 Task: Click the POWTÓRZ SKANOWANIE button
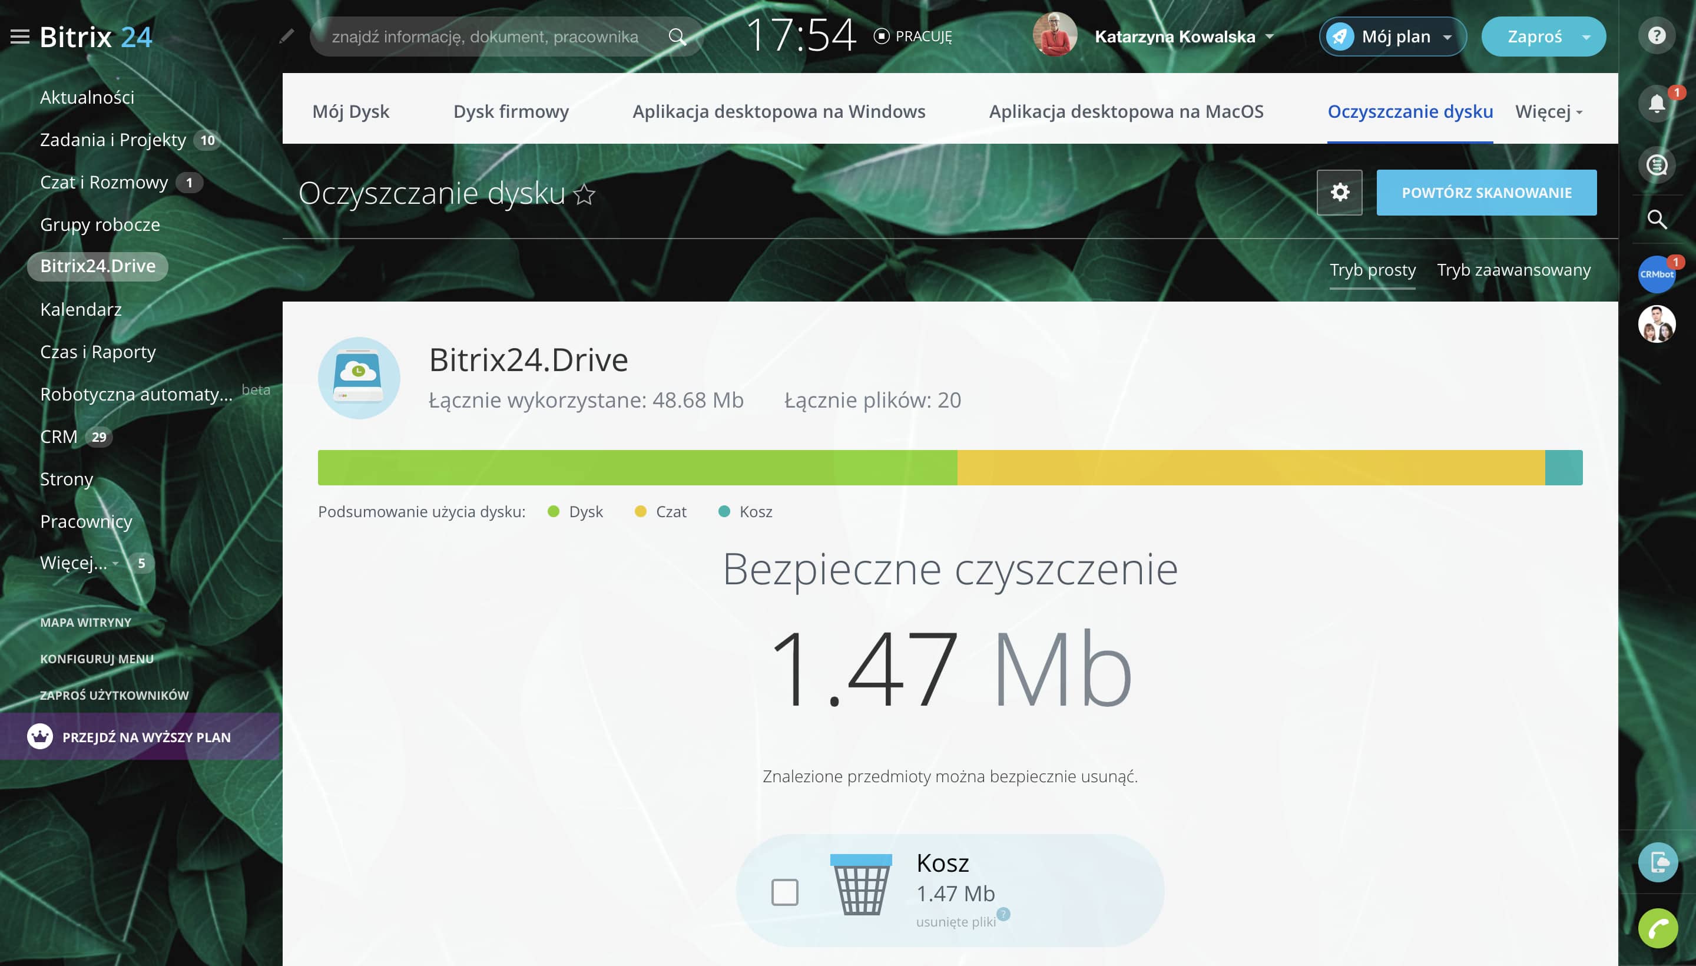(x=1486, y=193)
